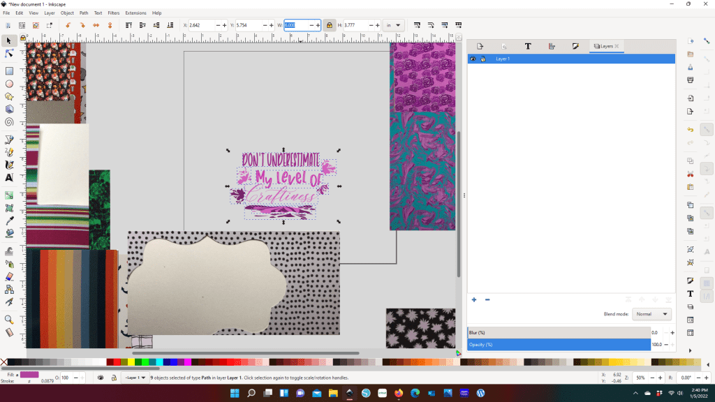Click the Opacity (%) slider bar
This screenshot has height=402, width=715.
point(559,344)
